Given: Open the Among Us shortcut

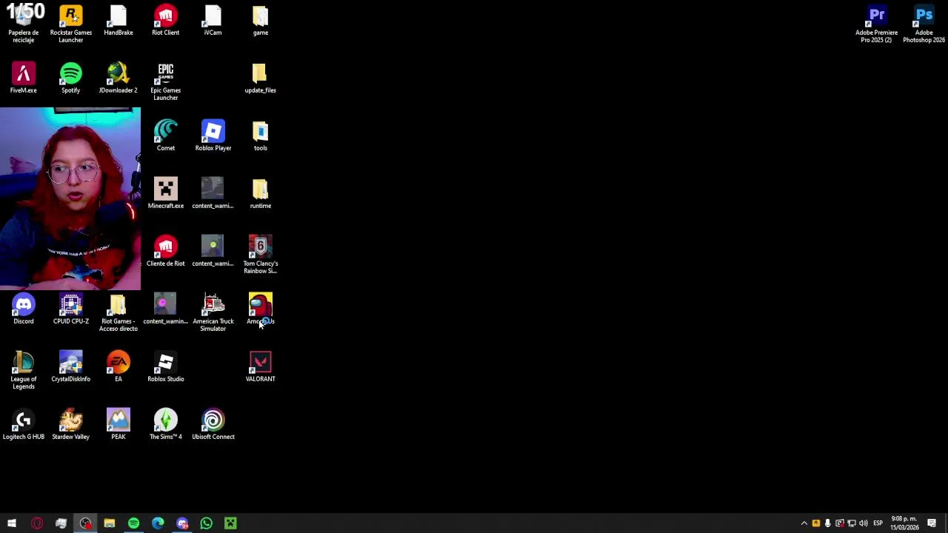Looking at the screenshot, I should (x=261, y=309).
